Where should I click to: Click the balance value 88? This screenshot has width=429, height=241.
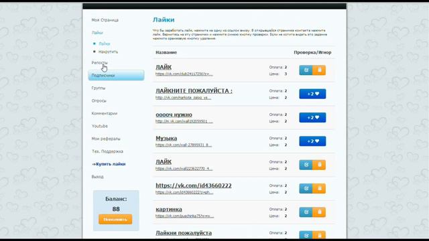pos(116,209)
